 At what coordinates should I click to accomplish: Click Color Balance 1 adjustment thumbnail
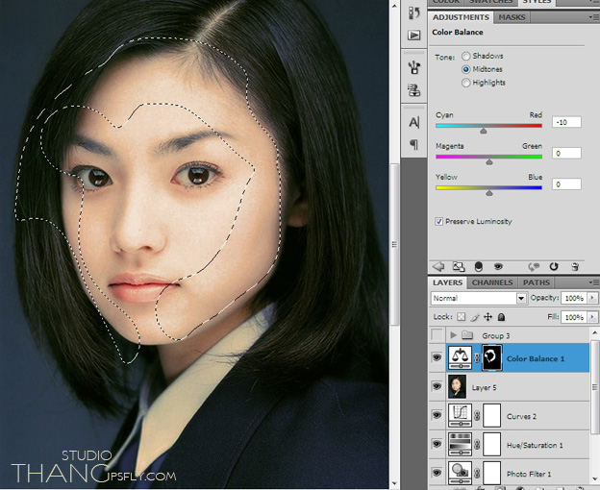(460, 357)
